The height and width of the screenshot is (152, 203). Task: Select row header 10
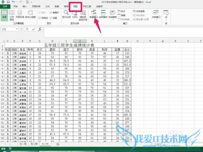tap(2, 80)
